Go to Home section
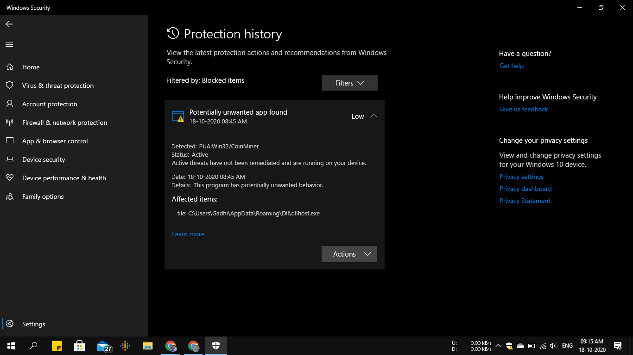Image resolution: width=633 pixels, height=355 pixels. (31, 67)
